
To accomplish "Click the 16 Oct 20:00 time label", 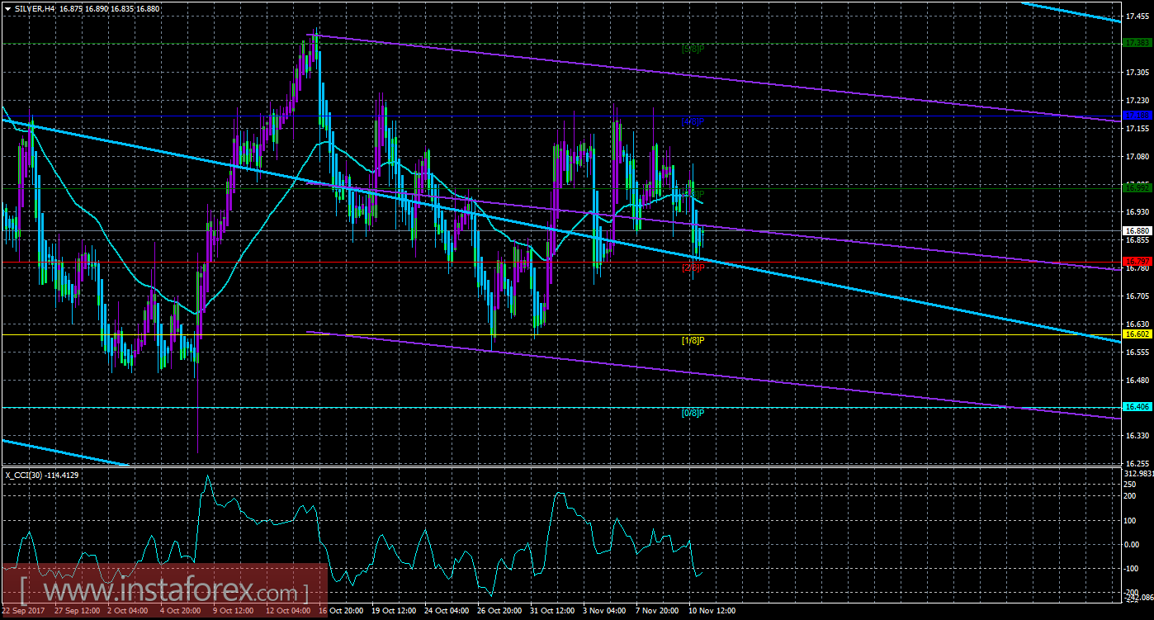I will [x=343, y=611].
